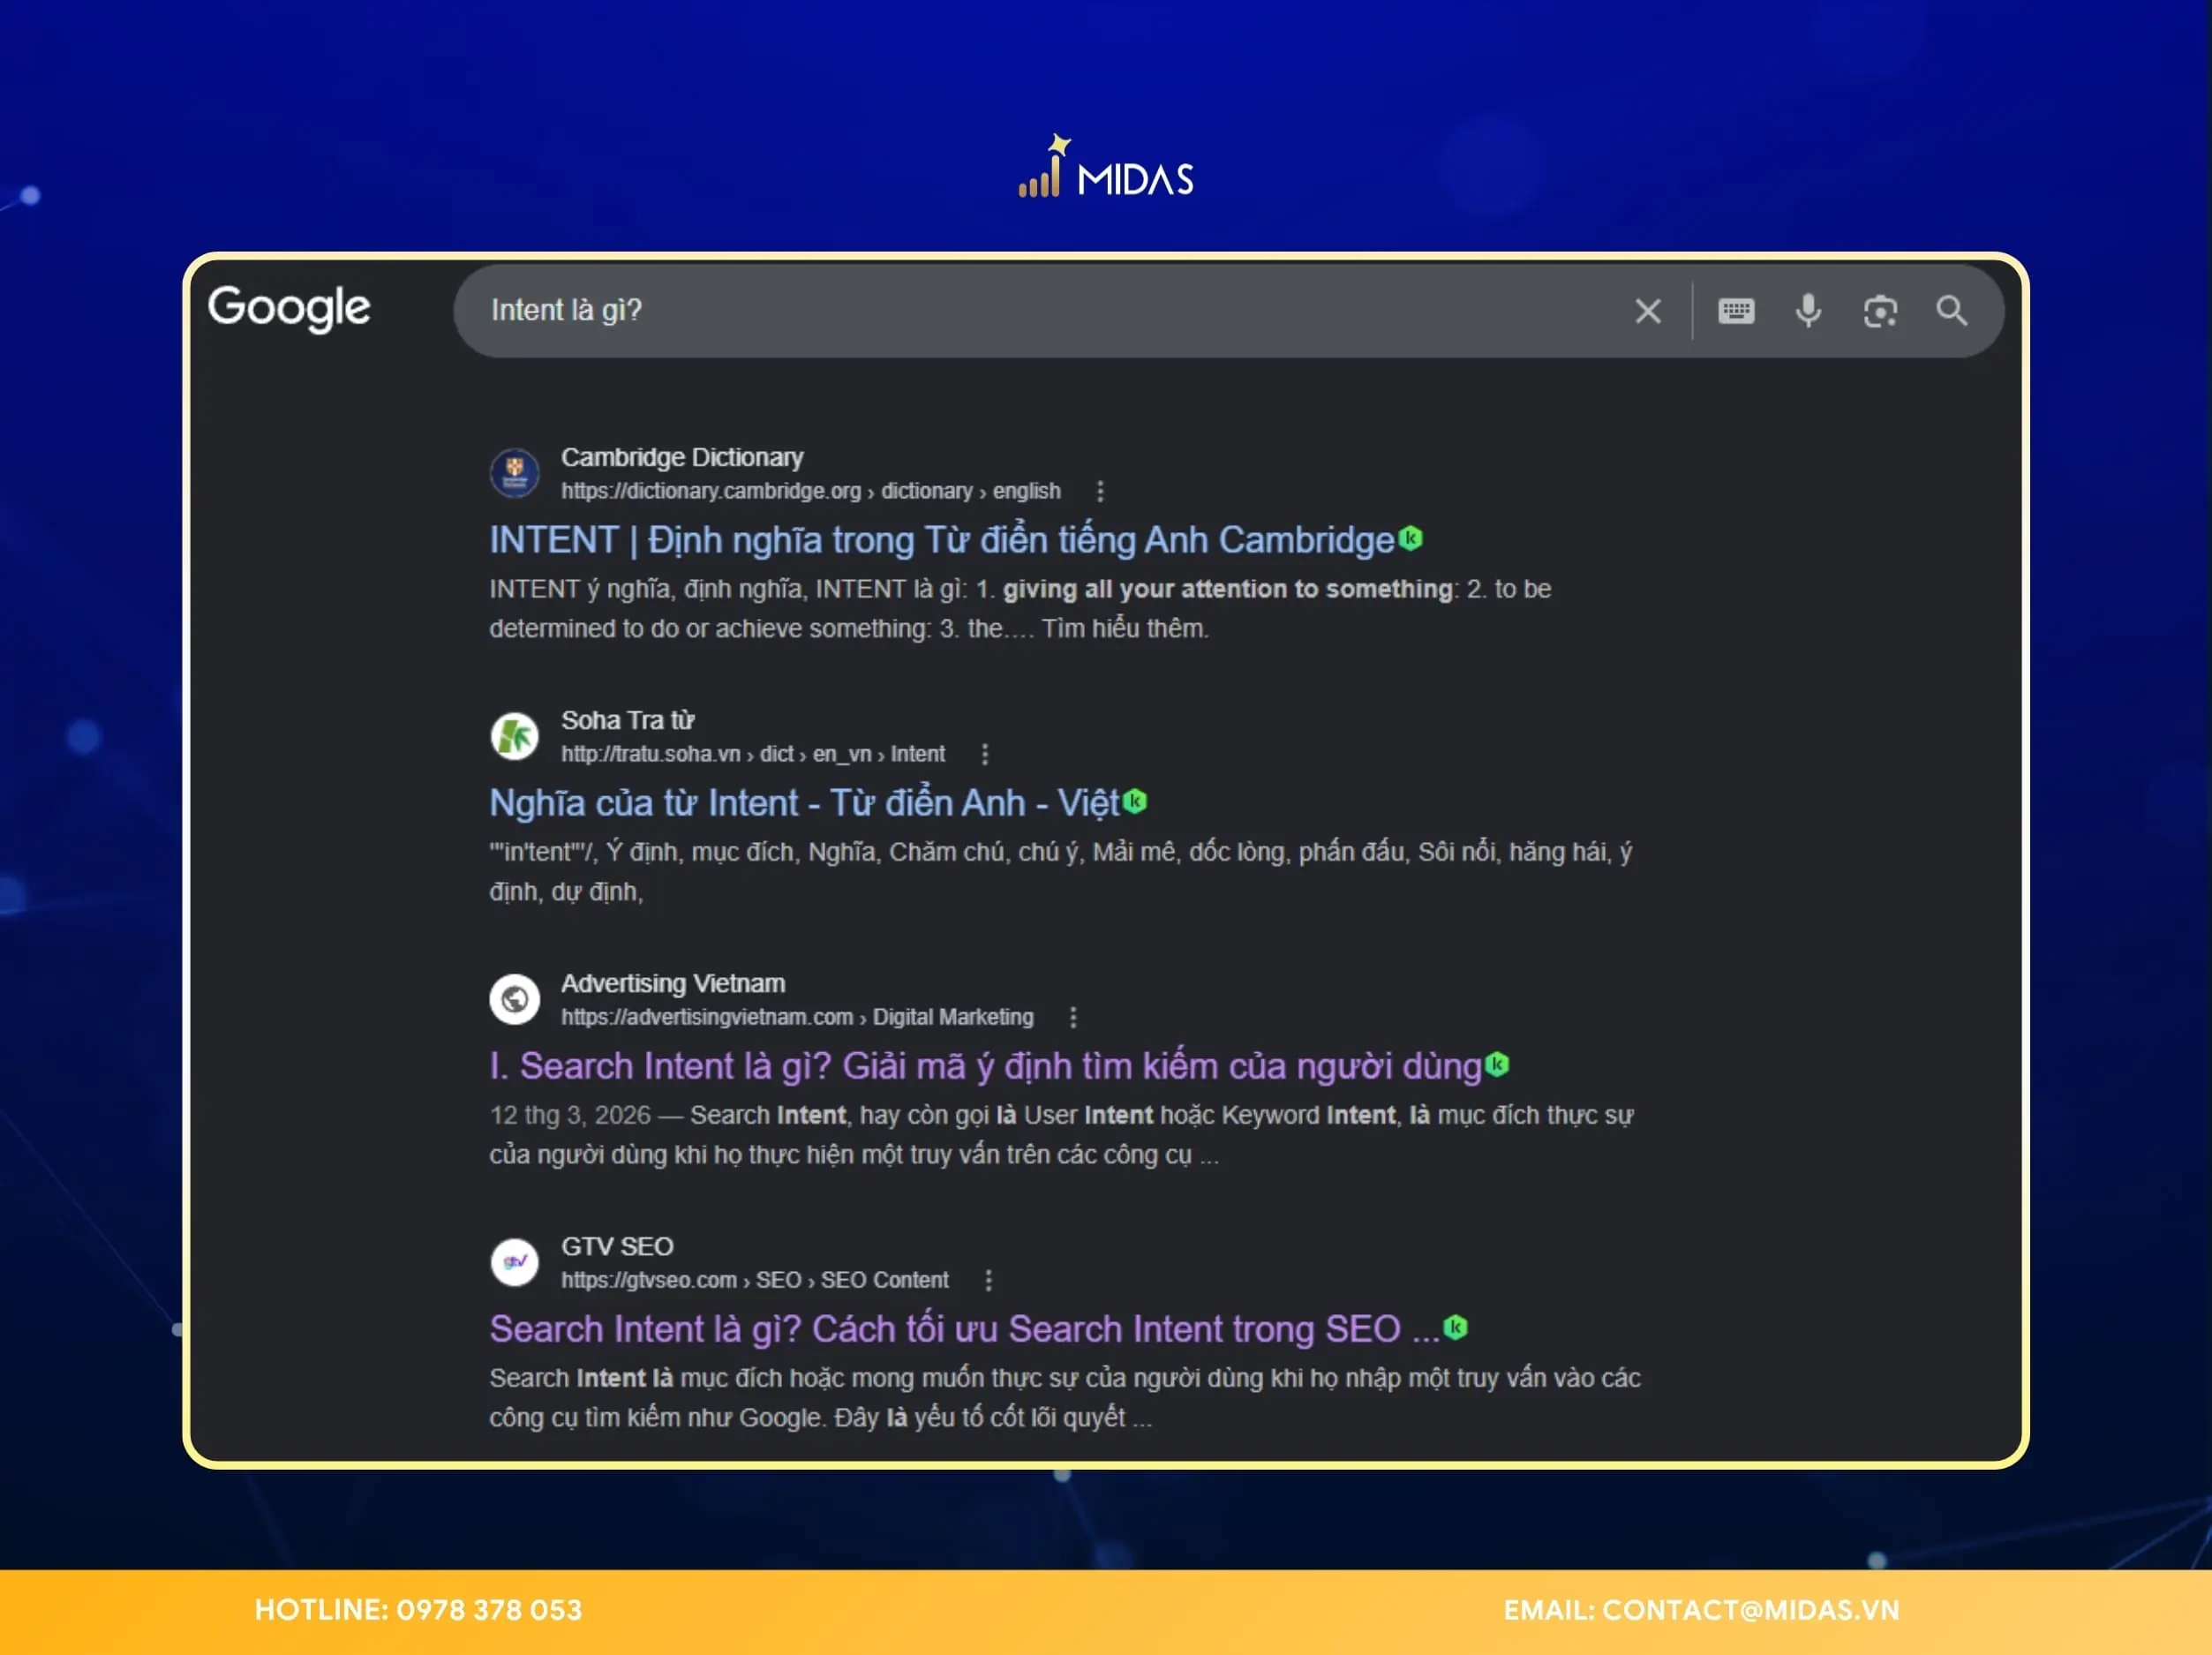
Task: Click 'EMAIL: CONTACT@MIDAS.VN' text
Action: (1701, 1610)
